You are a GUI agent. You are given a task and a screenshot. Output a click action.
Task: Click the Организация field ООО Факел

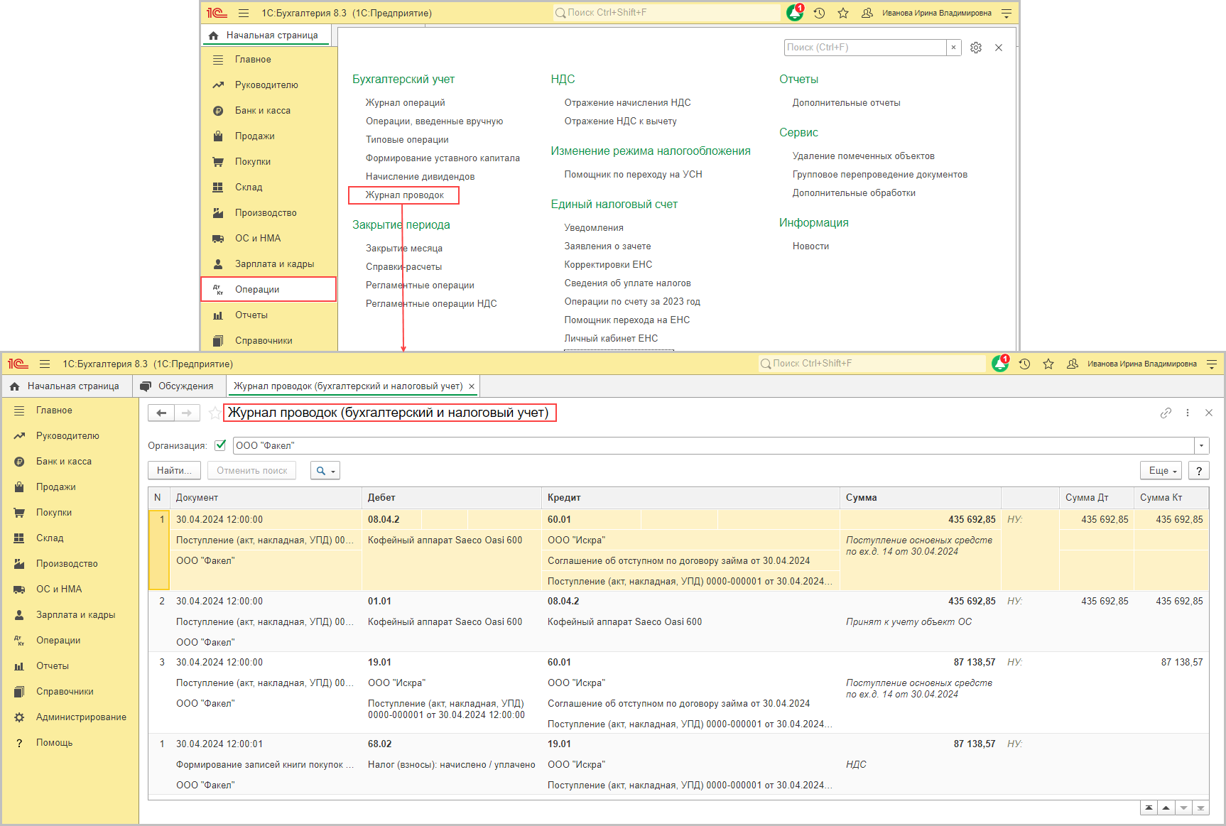tap(714, 446)
